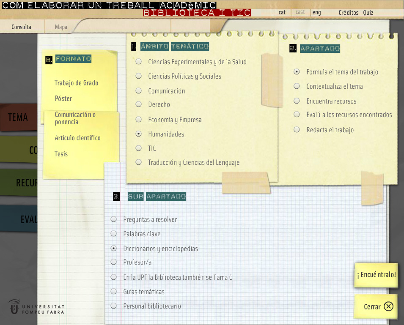Choose Comunicación o ponencia format

(x=75, y=118)
